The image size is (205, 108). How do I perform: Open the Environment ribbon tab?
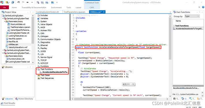[x=56, y=7]
